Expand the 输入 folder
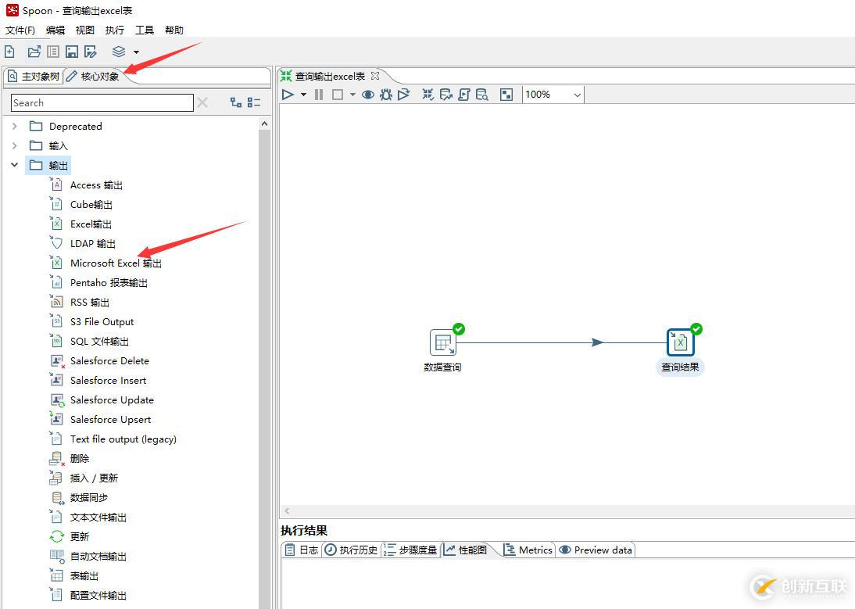Image resolution: width=855 pixels, height=609 pixels. coord(15,146)
